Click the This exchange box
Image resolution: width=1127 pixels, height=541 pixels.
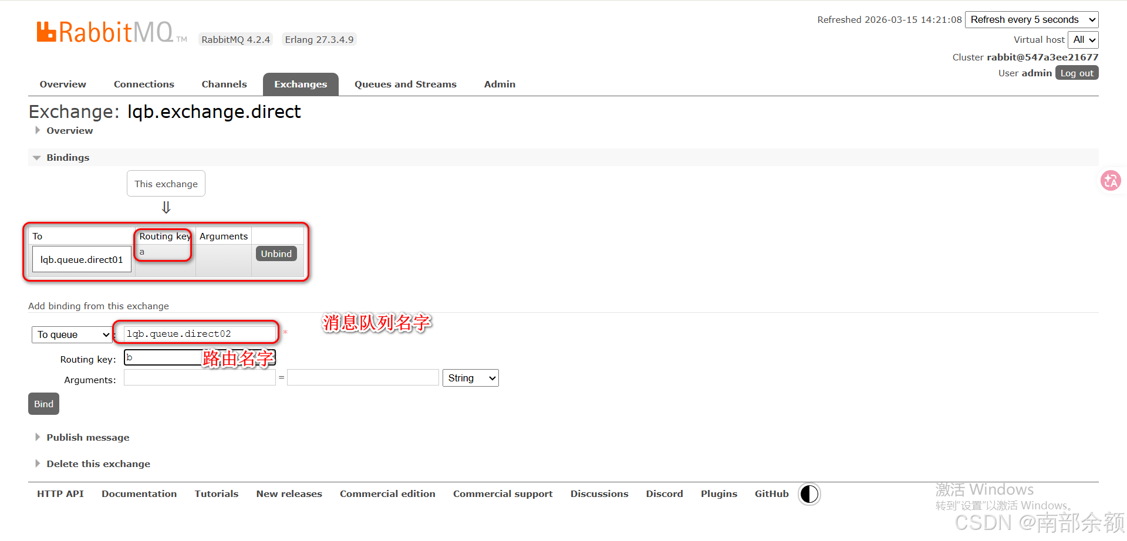coord(166,184)
